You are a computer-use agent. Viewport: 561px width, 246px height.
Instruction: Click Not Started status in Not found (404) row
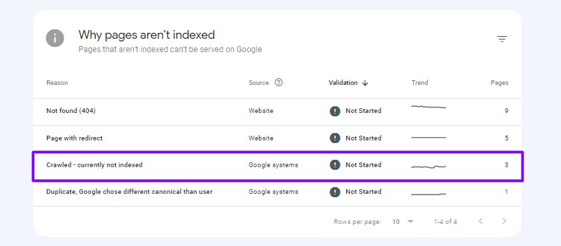(x=364, y=111)
